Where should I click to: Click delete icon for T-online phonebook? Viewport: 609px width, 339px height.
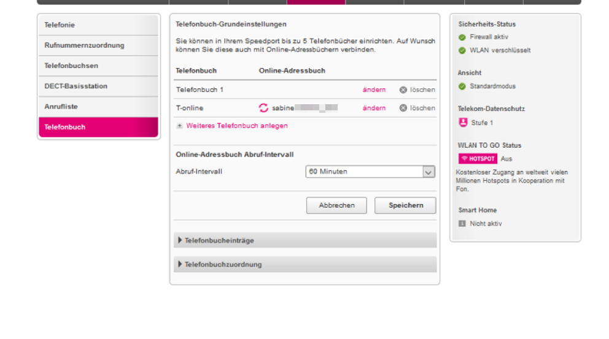(x=403, y=109)
